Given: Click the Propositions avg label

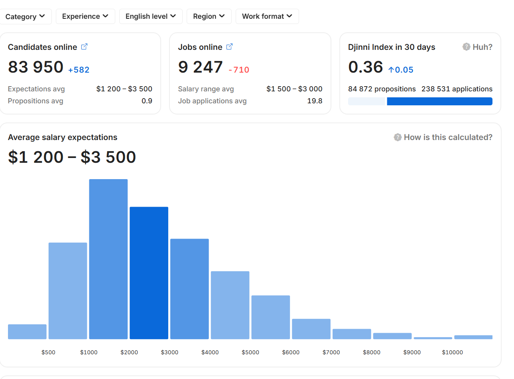Looking at the screenshot, I should pyautogui.click(x=35, y=101).
